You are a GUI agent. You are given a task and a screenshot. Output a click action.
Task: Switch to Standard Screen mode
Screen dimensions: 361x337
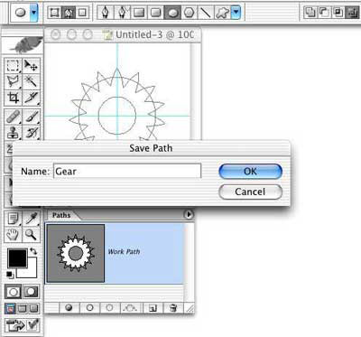[x=11, y=308]
